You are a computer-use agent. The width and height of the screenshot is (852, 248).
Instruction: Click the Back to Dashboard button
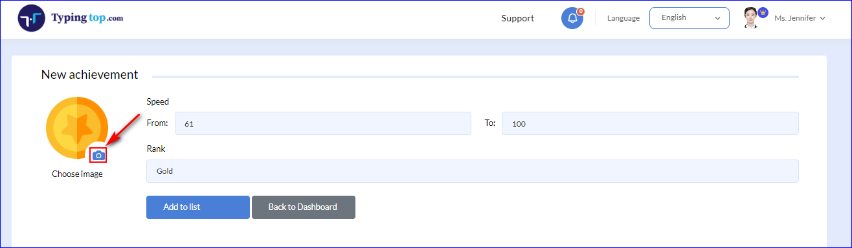pos(303,207)
